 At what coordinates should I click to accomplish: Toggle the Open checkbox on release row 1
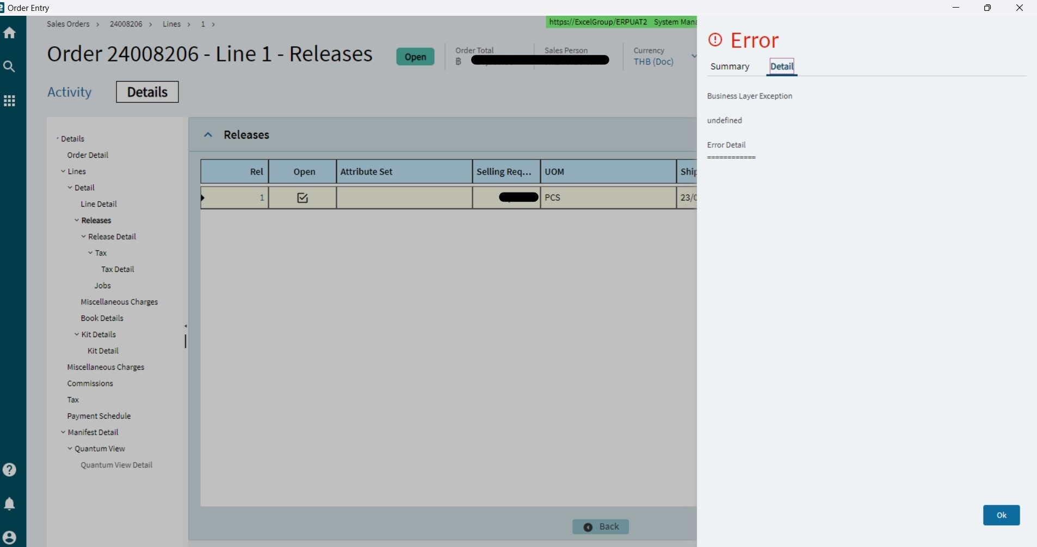[x=303, y=197]
